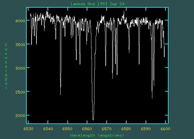
Task: Click the y-axis value 2000
Action: point(20,115)
